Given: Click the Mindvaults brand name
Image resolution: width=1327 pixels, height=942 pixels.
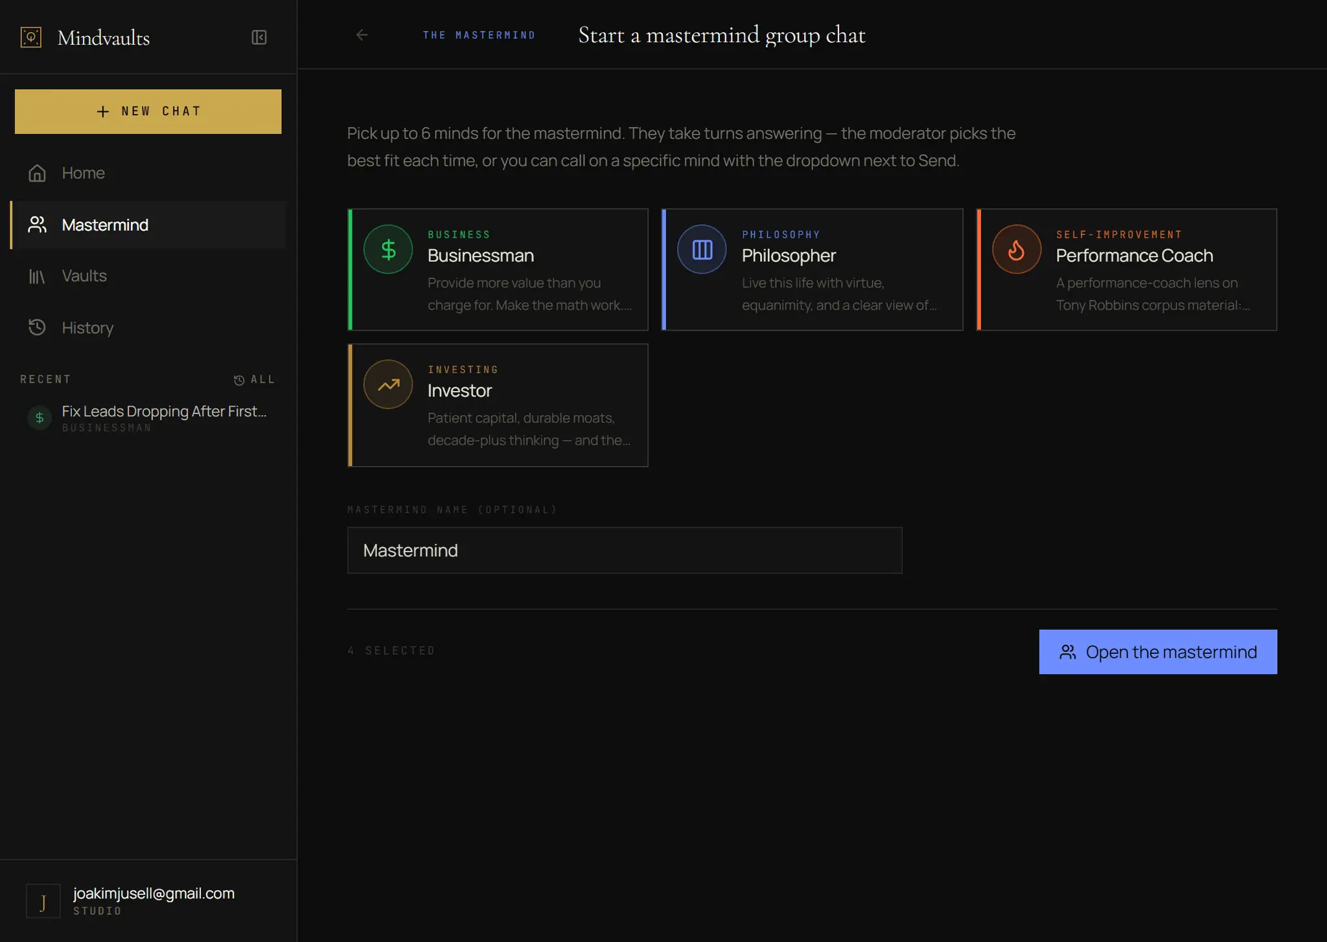Looking at the screenshot, I should 104,38.
